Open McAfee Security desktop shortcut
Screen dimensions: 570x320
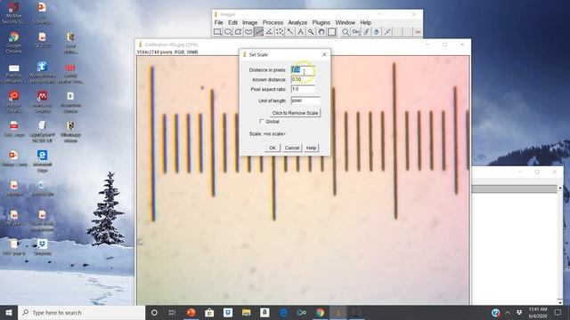14,13
